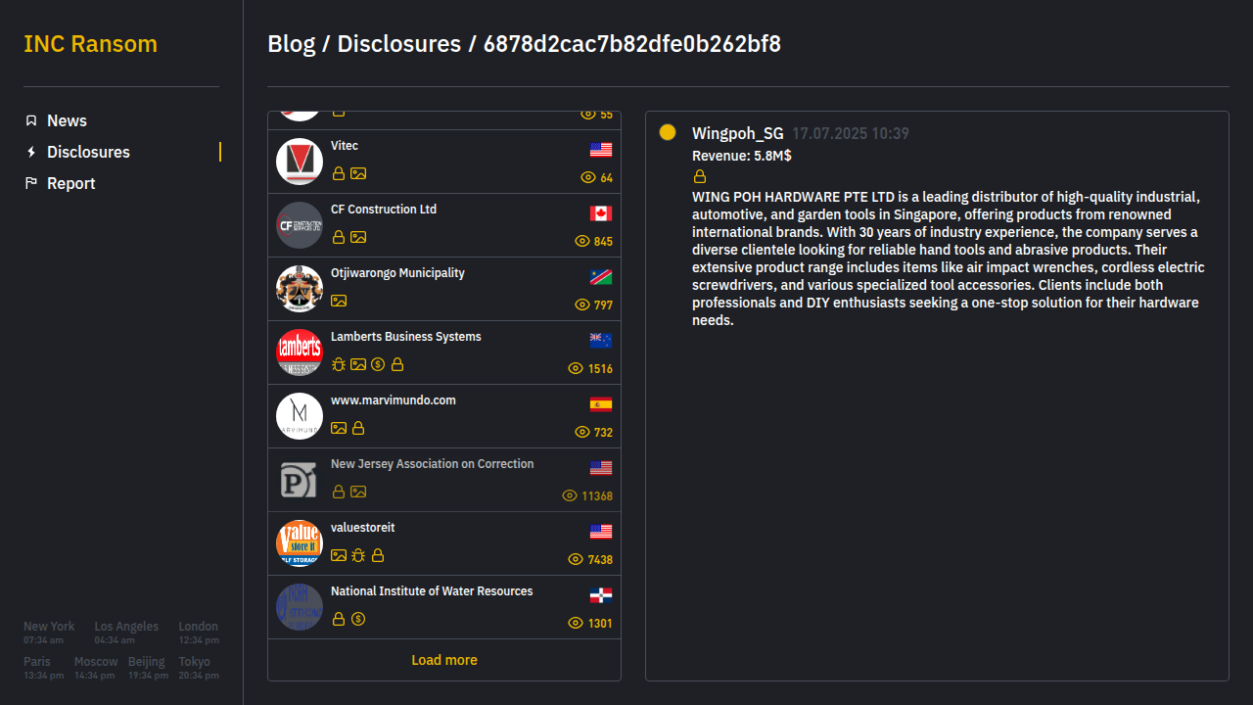Select the New Jersey Association on Correction entry

pos(444,480)
